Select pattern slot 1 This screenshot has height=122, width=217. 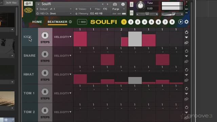tap(124, 22)
